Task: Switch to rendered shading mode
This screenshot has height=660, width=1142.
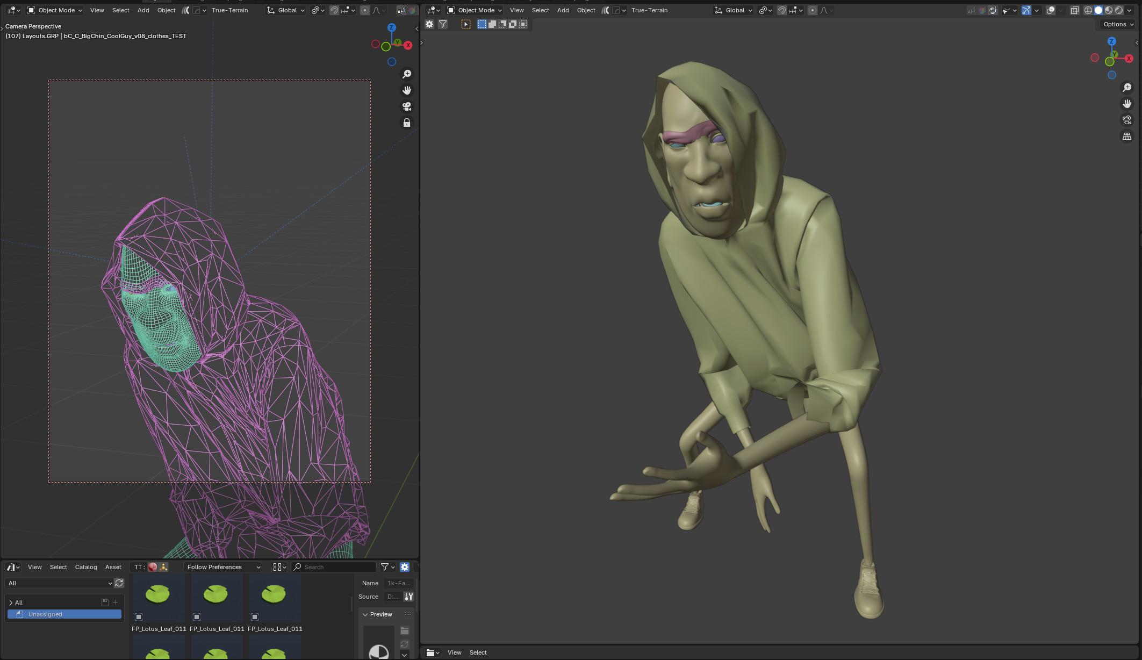Action: (x=1119, y=10)
